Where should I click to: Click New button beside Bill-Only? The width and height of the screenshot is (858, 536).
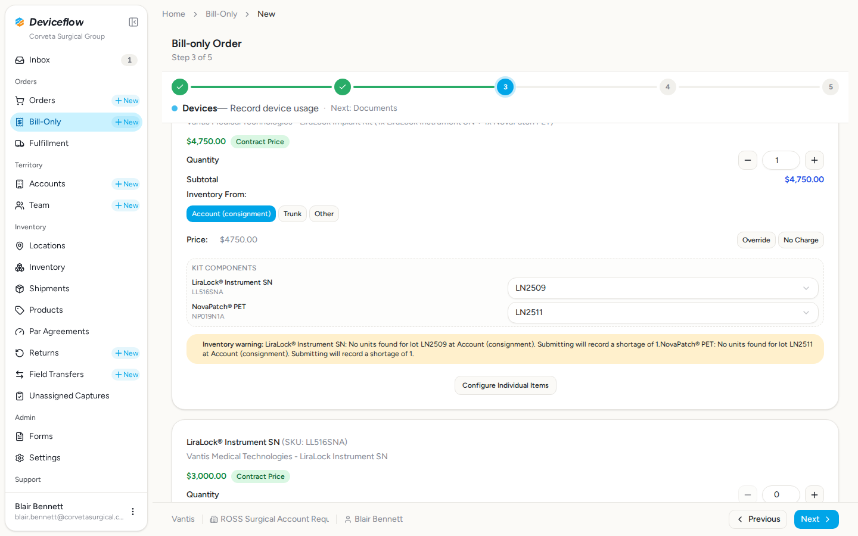[x=126, y=122]
